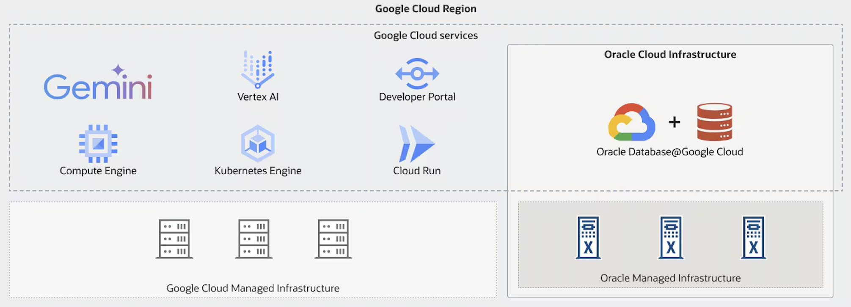Click the Developer Portal icon
Screen dimensions: 851x307
(x=417, y=74)
